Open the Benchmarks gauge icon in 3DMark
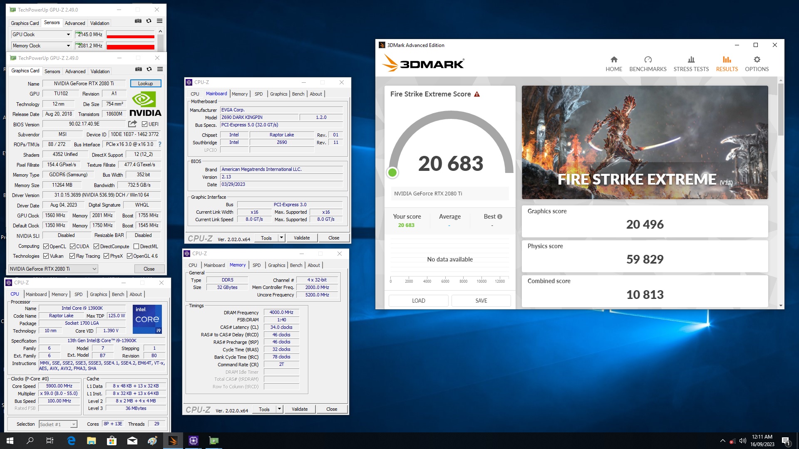 pos(648,59)
